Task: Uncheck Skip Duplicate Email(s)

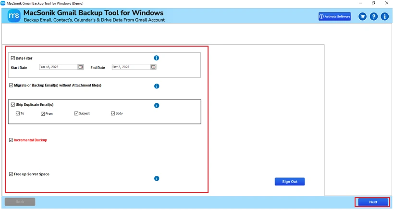Action: [x=13, y=104]
